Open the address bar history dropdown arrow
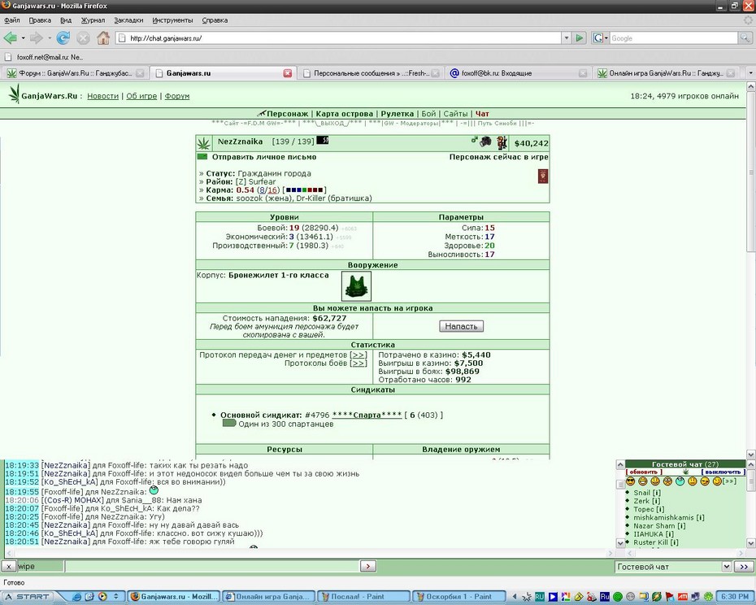This screenshot has width=756, height=605. (567, 37)
